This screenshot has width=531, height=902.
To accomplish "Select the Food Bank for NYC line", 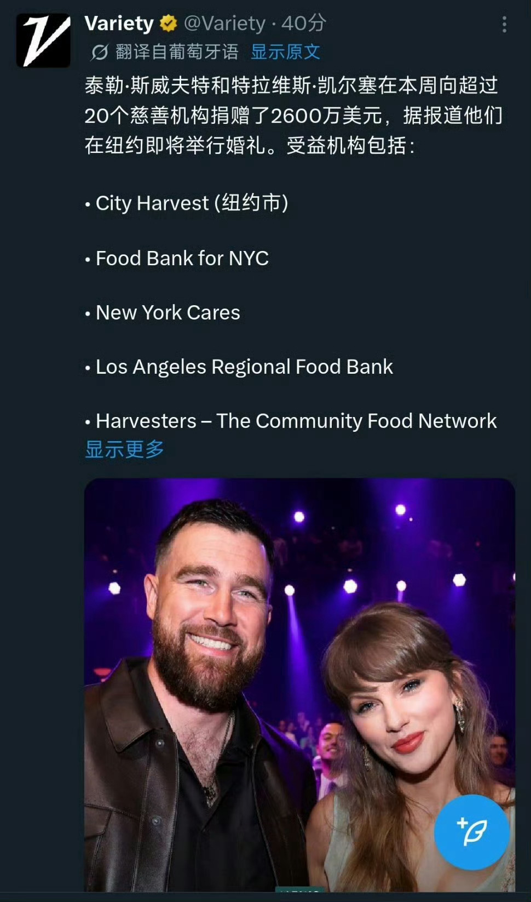I will 177,258.
